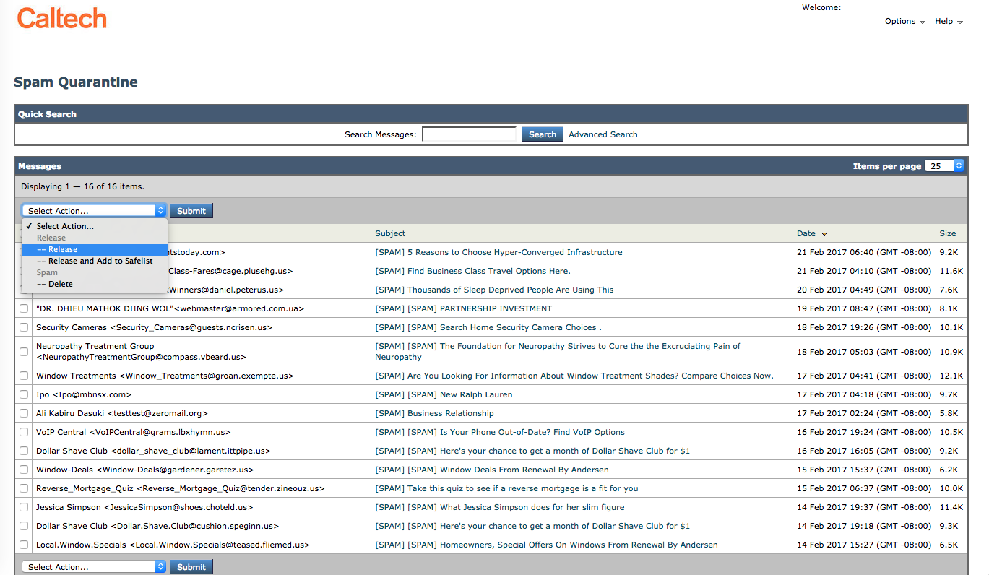Image resolution: width=989 pixels, height=575 pixels.
Task: Select the Jessica Simpson message checkbox
Action: [24, 508]
